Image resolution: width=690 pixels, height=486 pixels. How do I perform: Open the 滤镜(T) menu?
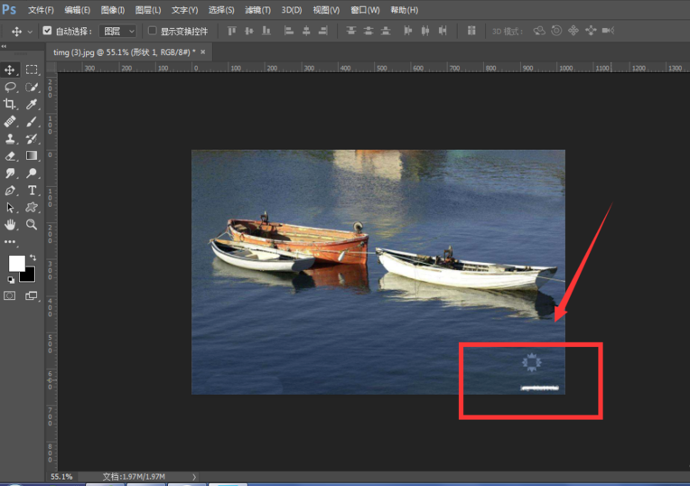(258, 10)
